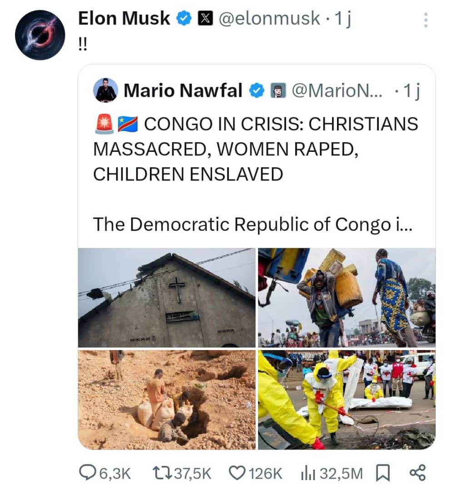View post analytics showing 32,5M views
Screen dimensions: 451x491
point(331,473)
